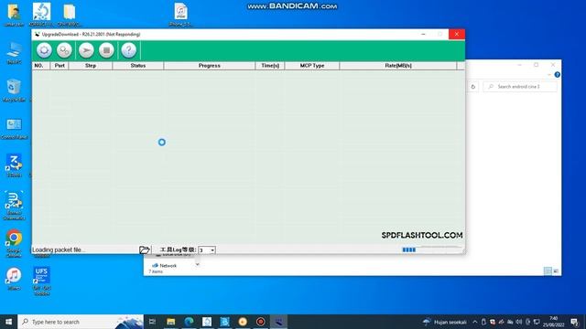The image size is (586, 329).
Task: Click the open folder icon in status bar
Action: 145,249
